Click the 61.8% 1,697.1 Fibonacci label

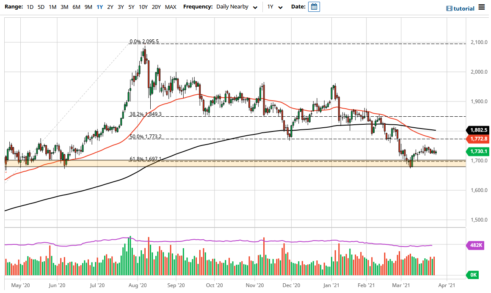point(146,159)
